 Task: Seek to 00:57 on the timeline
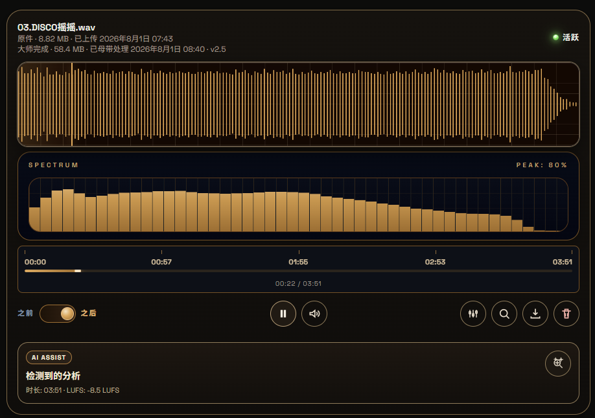point(161,262)
